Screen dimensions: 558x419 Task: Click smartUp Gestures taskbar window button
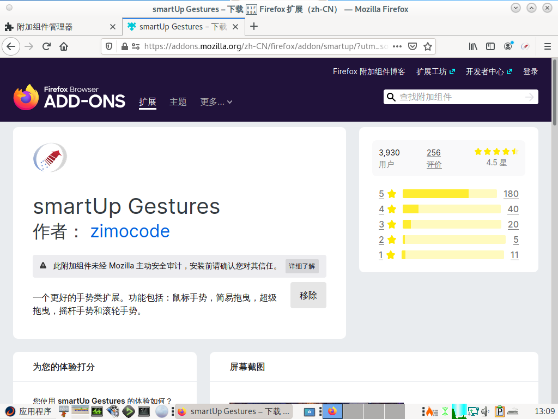pos(234,411)
